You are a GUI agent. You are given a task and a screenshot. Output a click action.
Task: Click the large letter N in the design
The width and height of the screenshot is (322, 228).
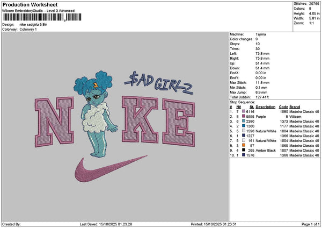pyautogui.click(x=54, y=122)
